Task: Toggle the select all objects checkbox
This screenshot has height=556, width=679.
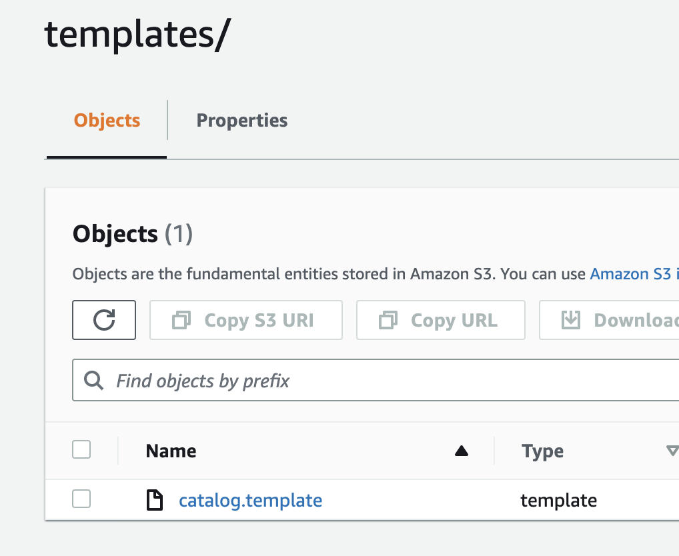Action: (81, 450)
